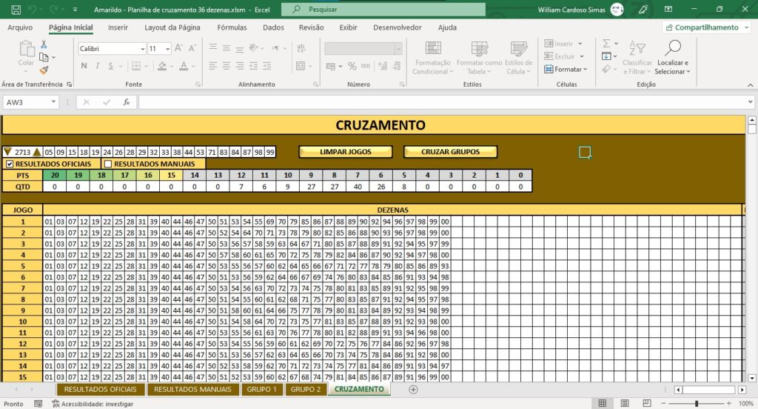
Task: Select the Format Painter brush icon
Action: pos(44,70)
